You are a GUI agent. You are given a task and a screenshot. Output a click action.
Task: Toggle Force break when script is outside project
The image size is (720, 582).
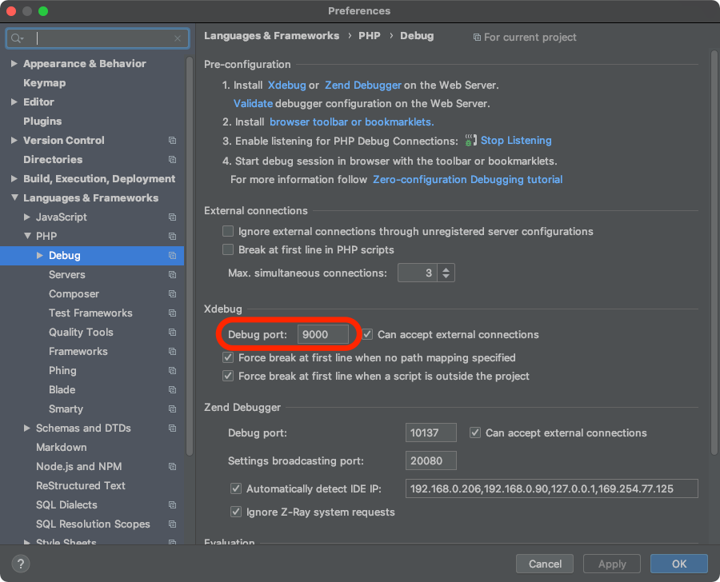pyautogui.click(x=228, y=377)
